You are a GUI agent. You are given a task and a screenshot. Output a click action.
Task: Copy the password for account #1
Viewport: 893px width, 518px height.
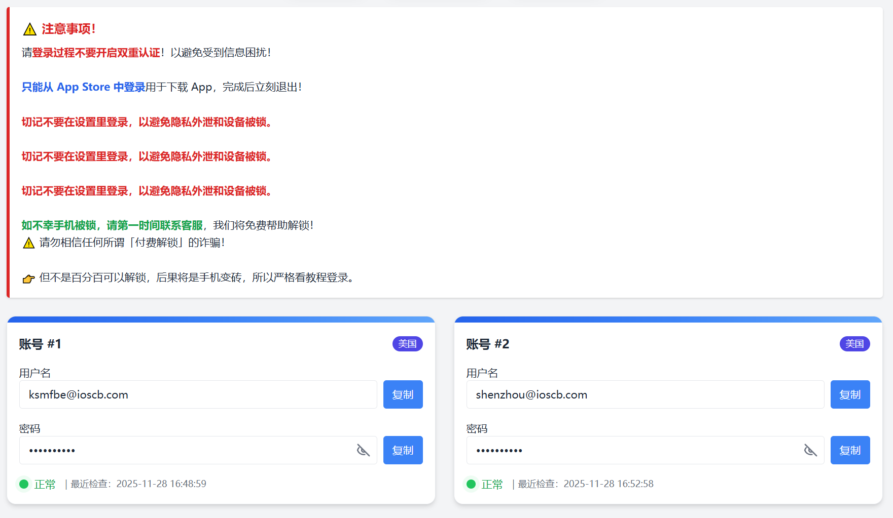(x=403, y=450)
